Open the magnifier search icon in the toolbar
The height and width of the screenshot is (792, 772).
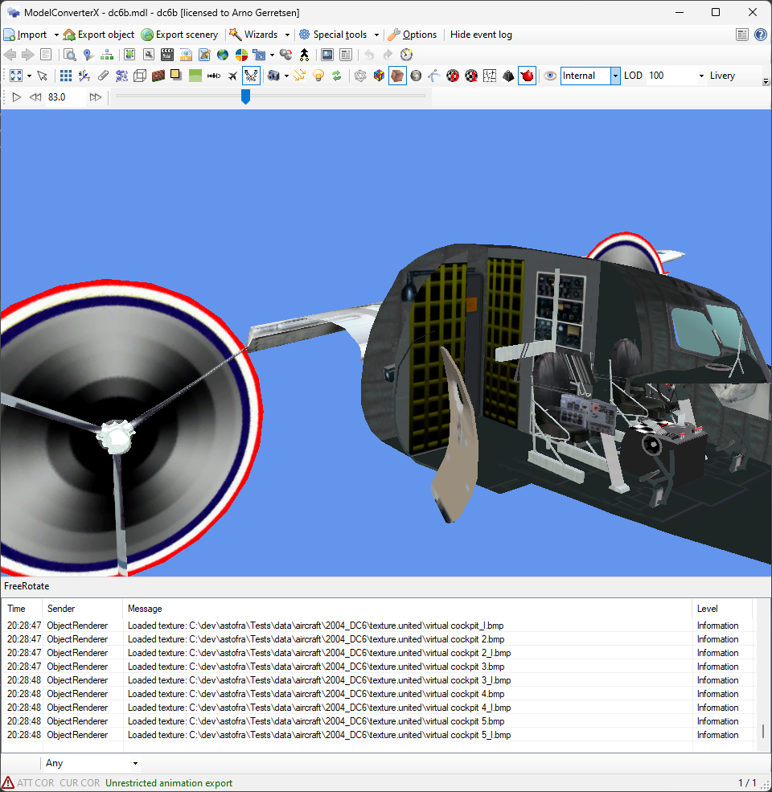(x=70, y=55)
